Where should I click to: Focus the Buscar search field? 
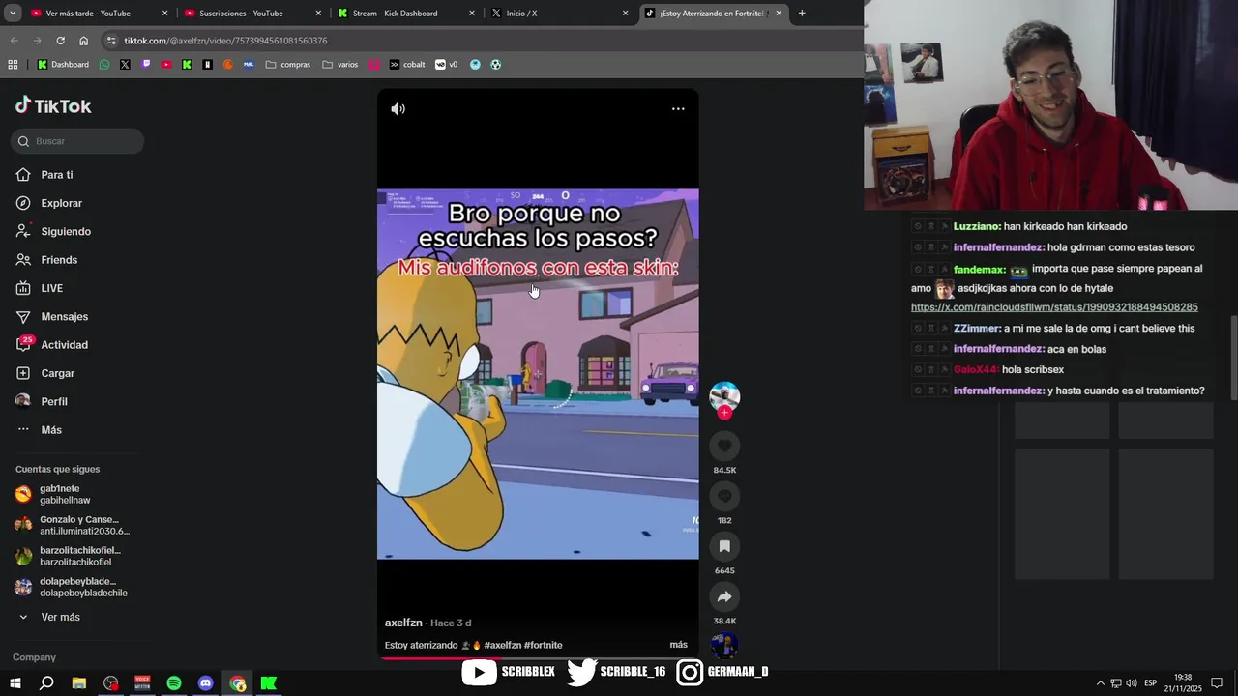pyautogui.click(x=77, y=141)
